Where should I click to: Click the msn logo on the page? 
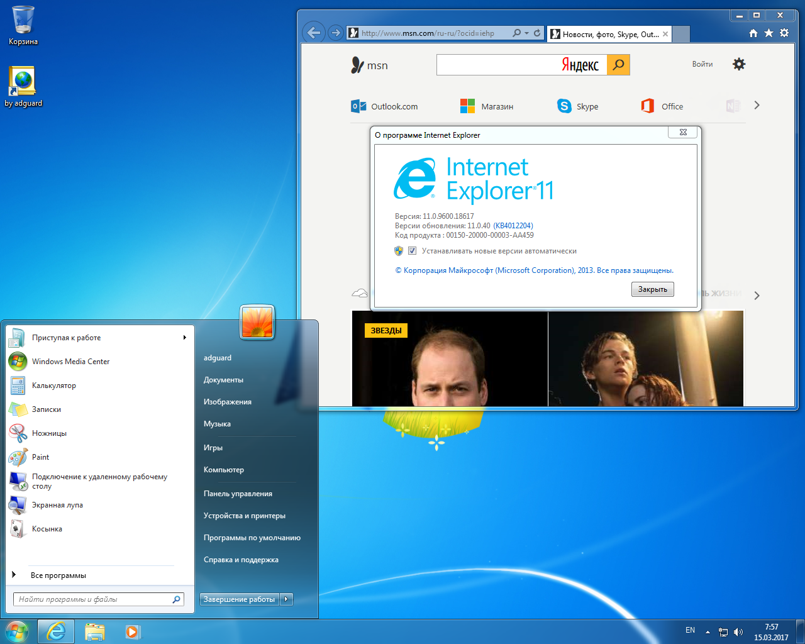(369, 65)
